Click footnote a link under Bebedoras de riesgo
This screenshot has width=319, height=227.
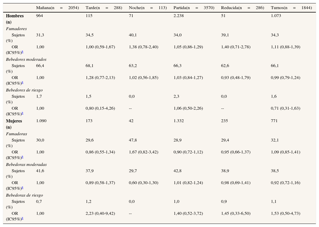pos(22,218)
